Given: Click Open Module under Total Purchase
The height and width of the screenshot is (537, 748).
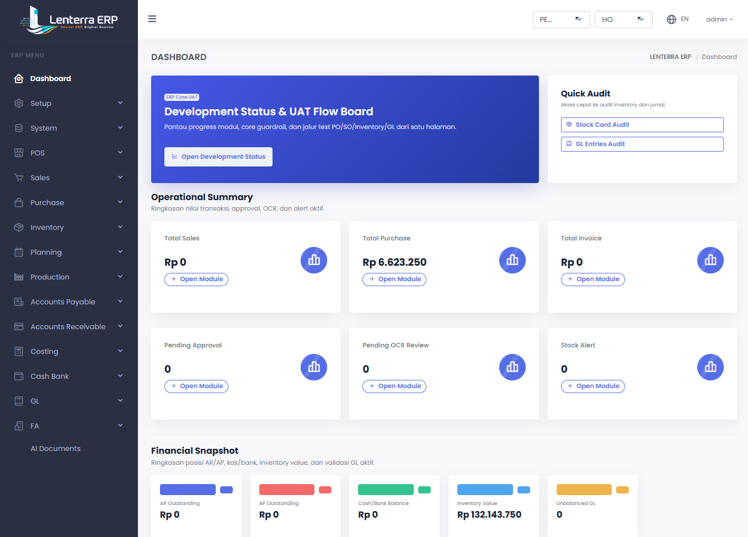Looking at the screenshot, I should tap(394, 280).
